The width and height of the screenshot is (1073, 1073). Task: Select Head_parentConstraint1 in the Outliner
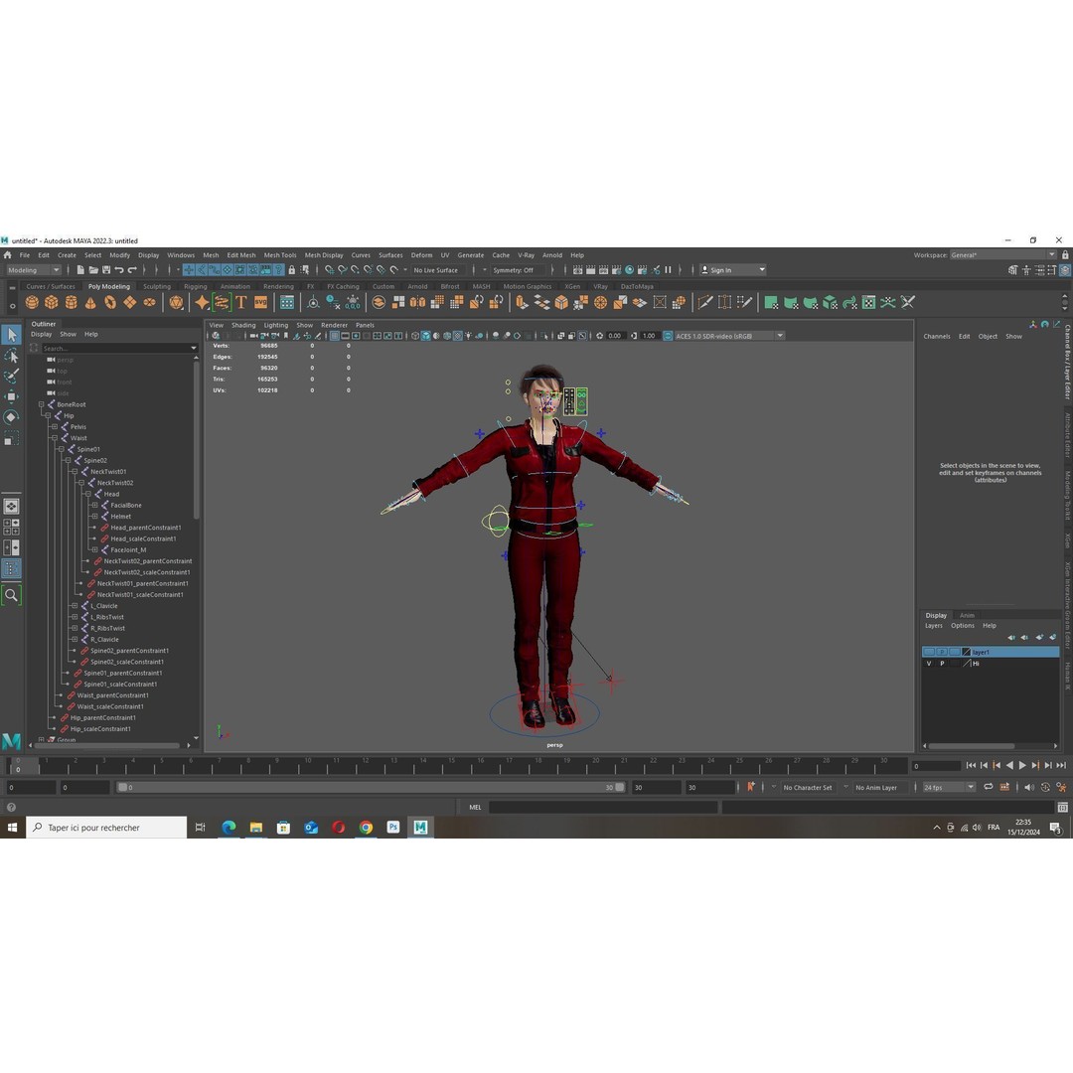[x=146, y=528]
